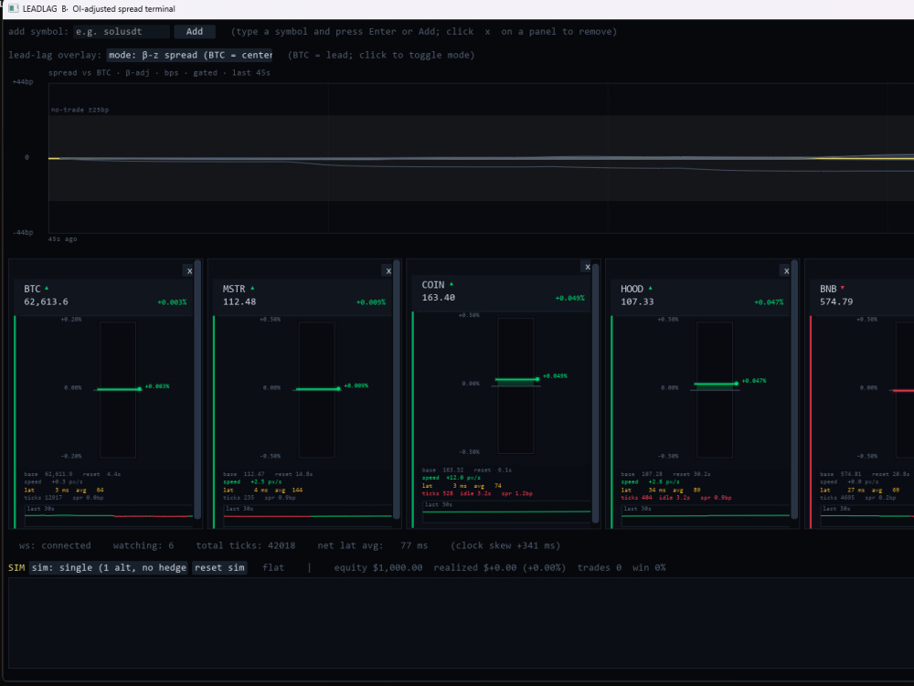Click the ws: connected status
The image size is (914, 686).
click(x=55, y=545)
